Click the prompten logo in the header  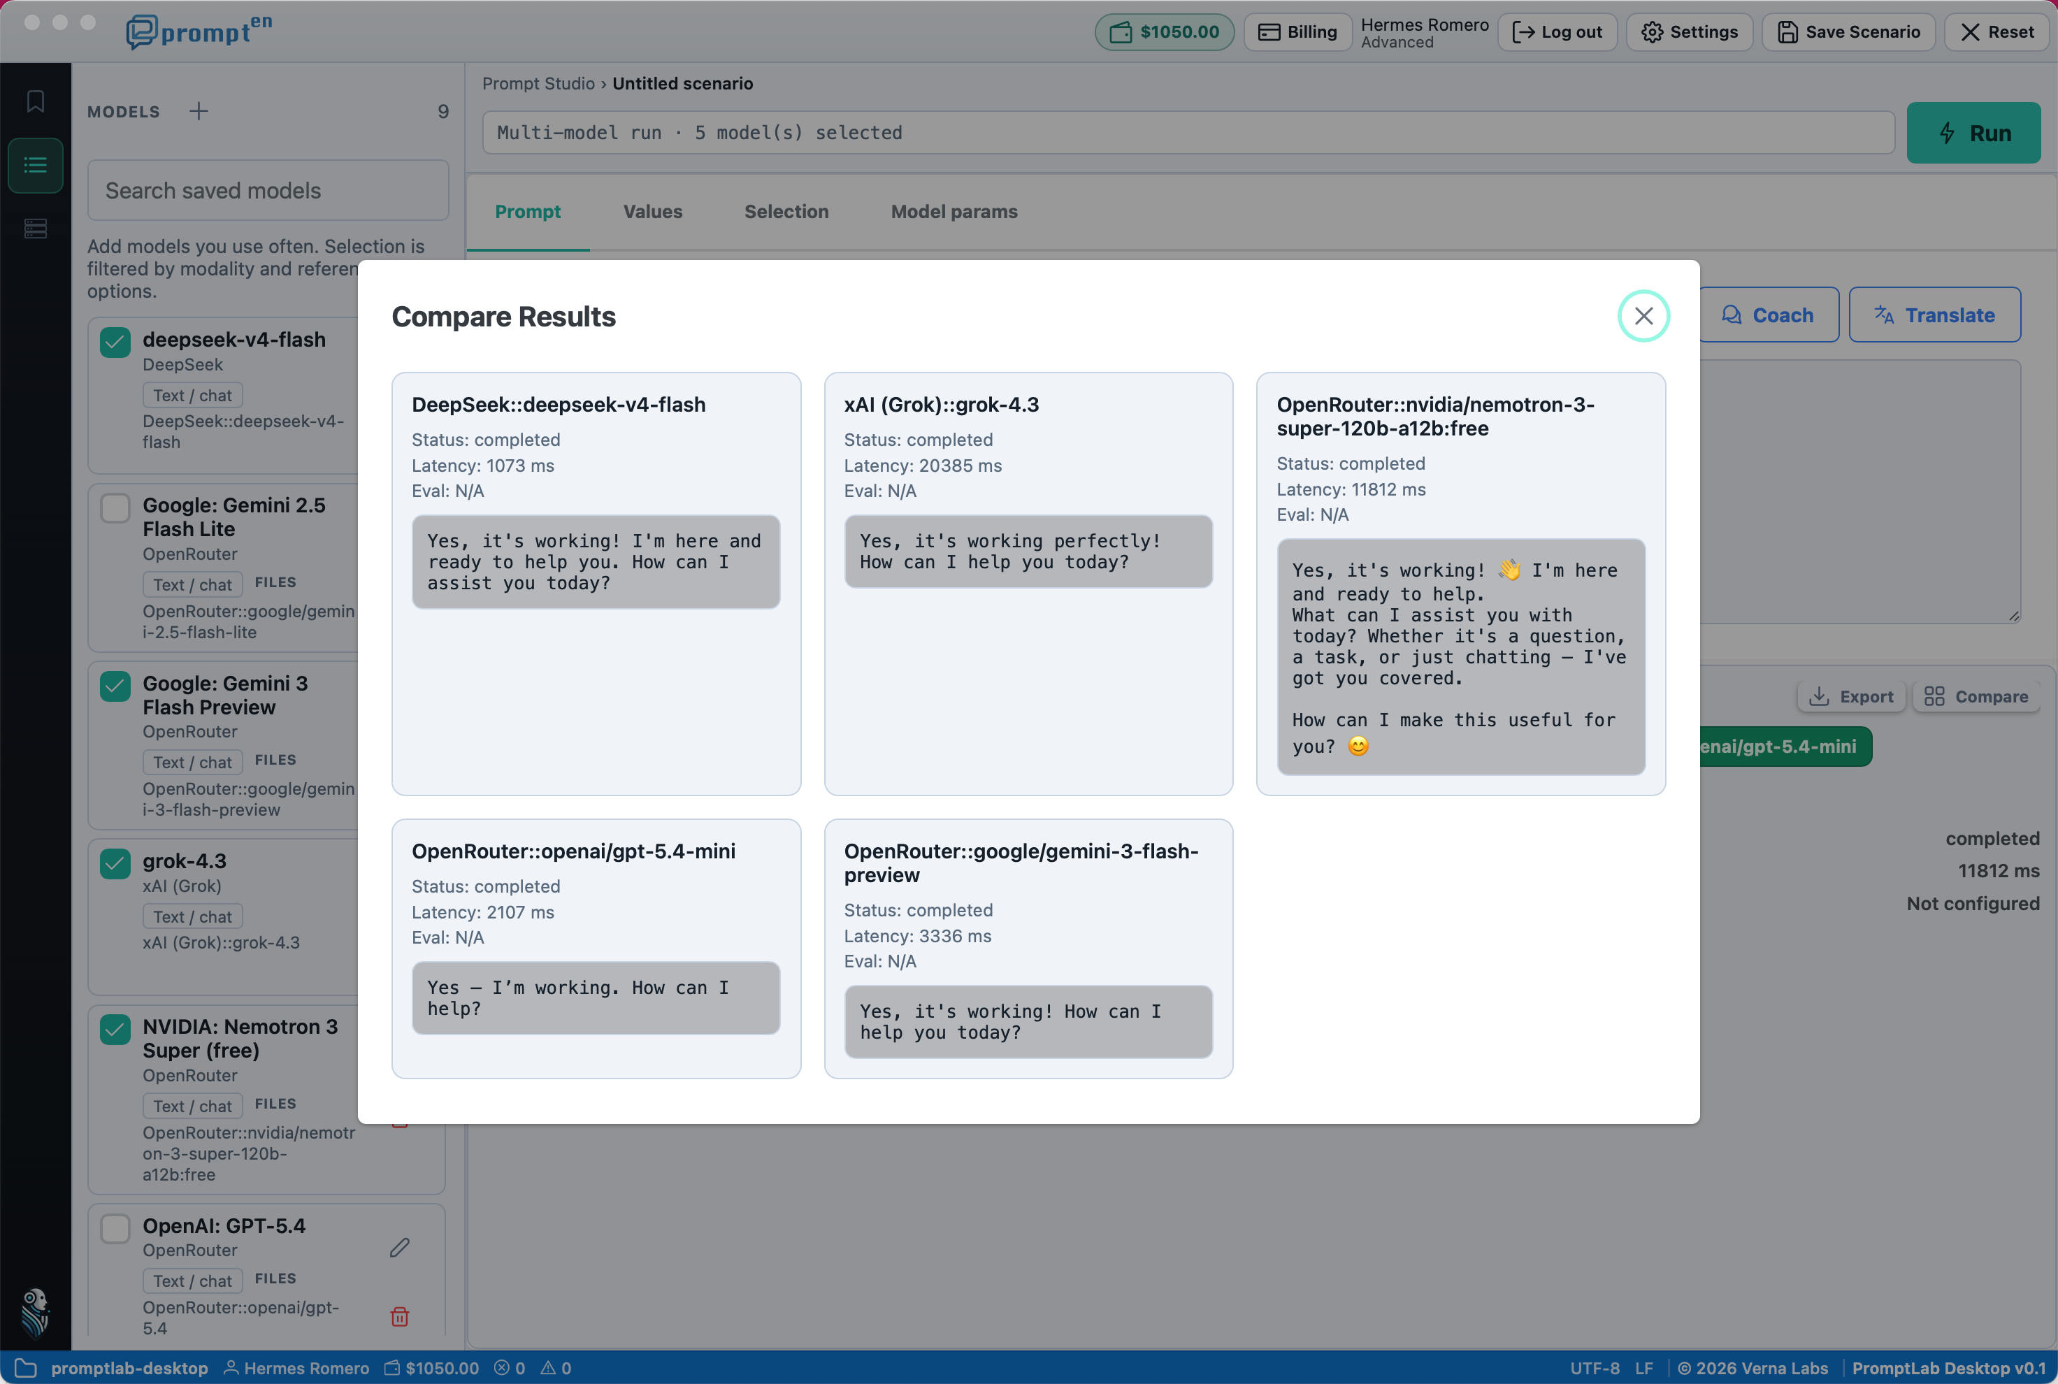tap(199, 31)
